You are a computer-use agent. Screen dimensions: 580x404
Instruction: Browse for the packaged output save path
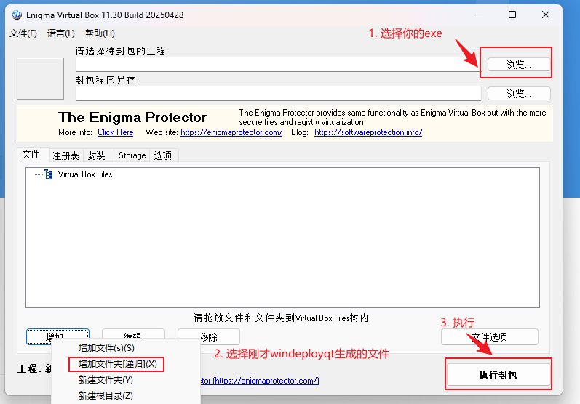(519, 94)
